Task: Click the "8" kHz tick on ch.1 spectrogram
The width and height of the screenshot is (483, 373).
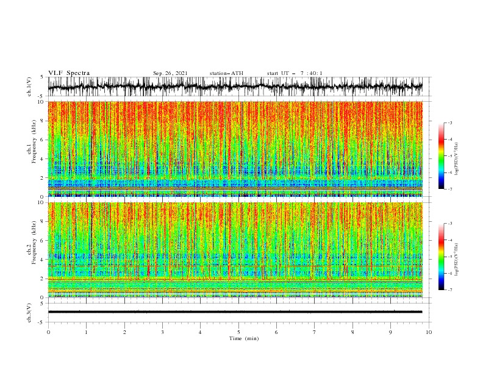Action: 43,121
